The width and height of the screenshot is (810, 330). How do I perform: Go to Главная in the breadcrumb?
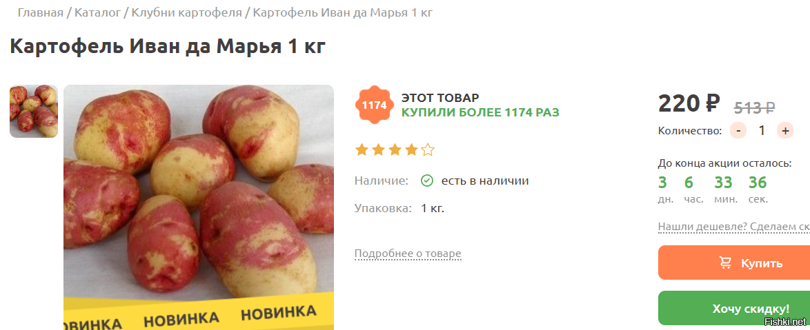(x=40, y=12)
